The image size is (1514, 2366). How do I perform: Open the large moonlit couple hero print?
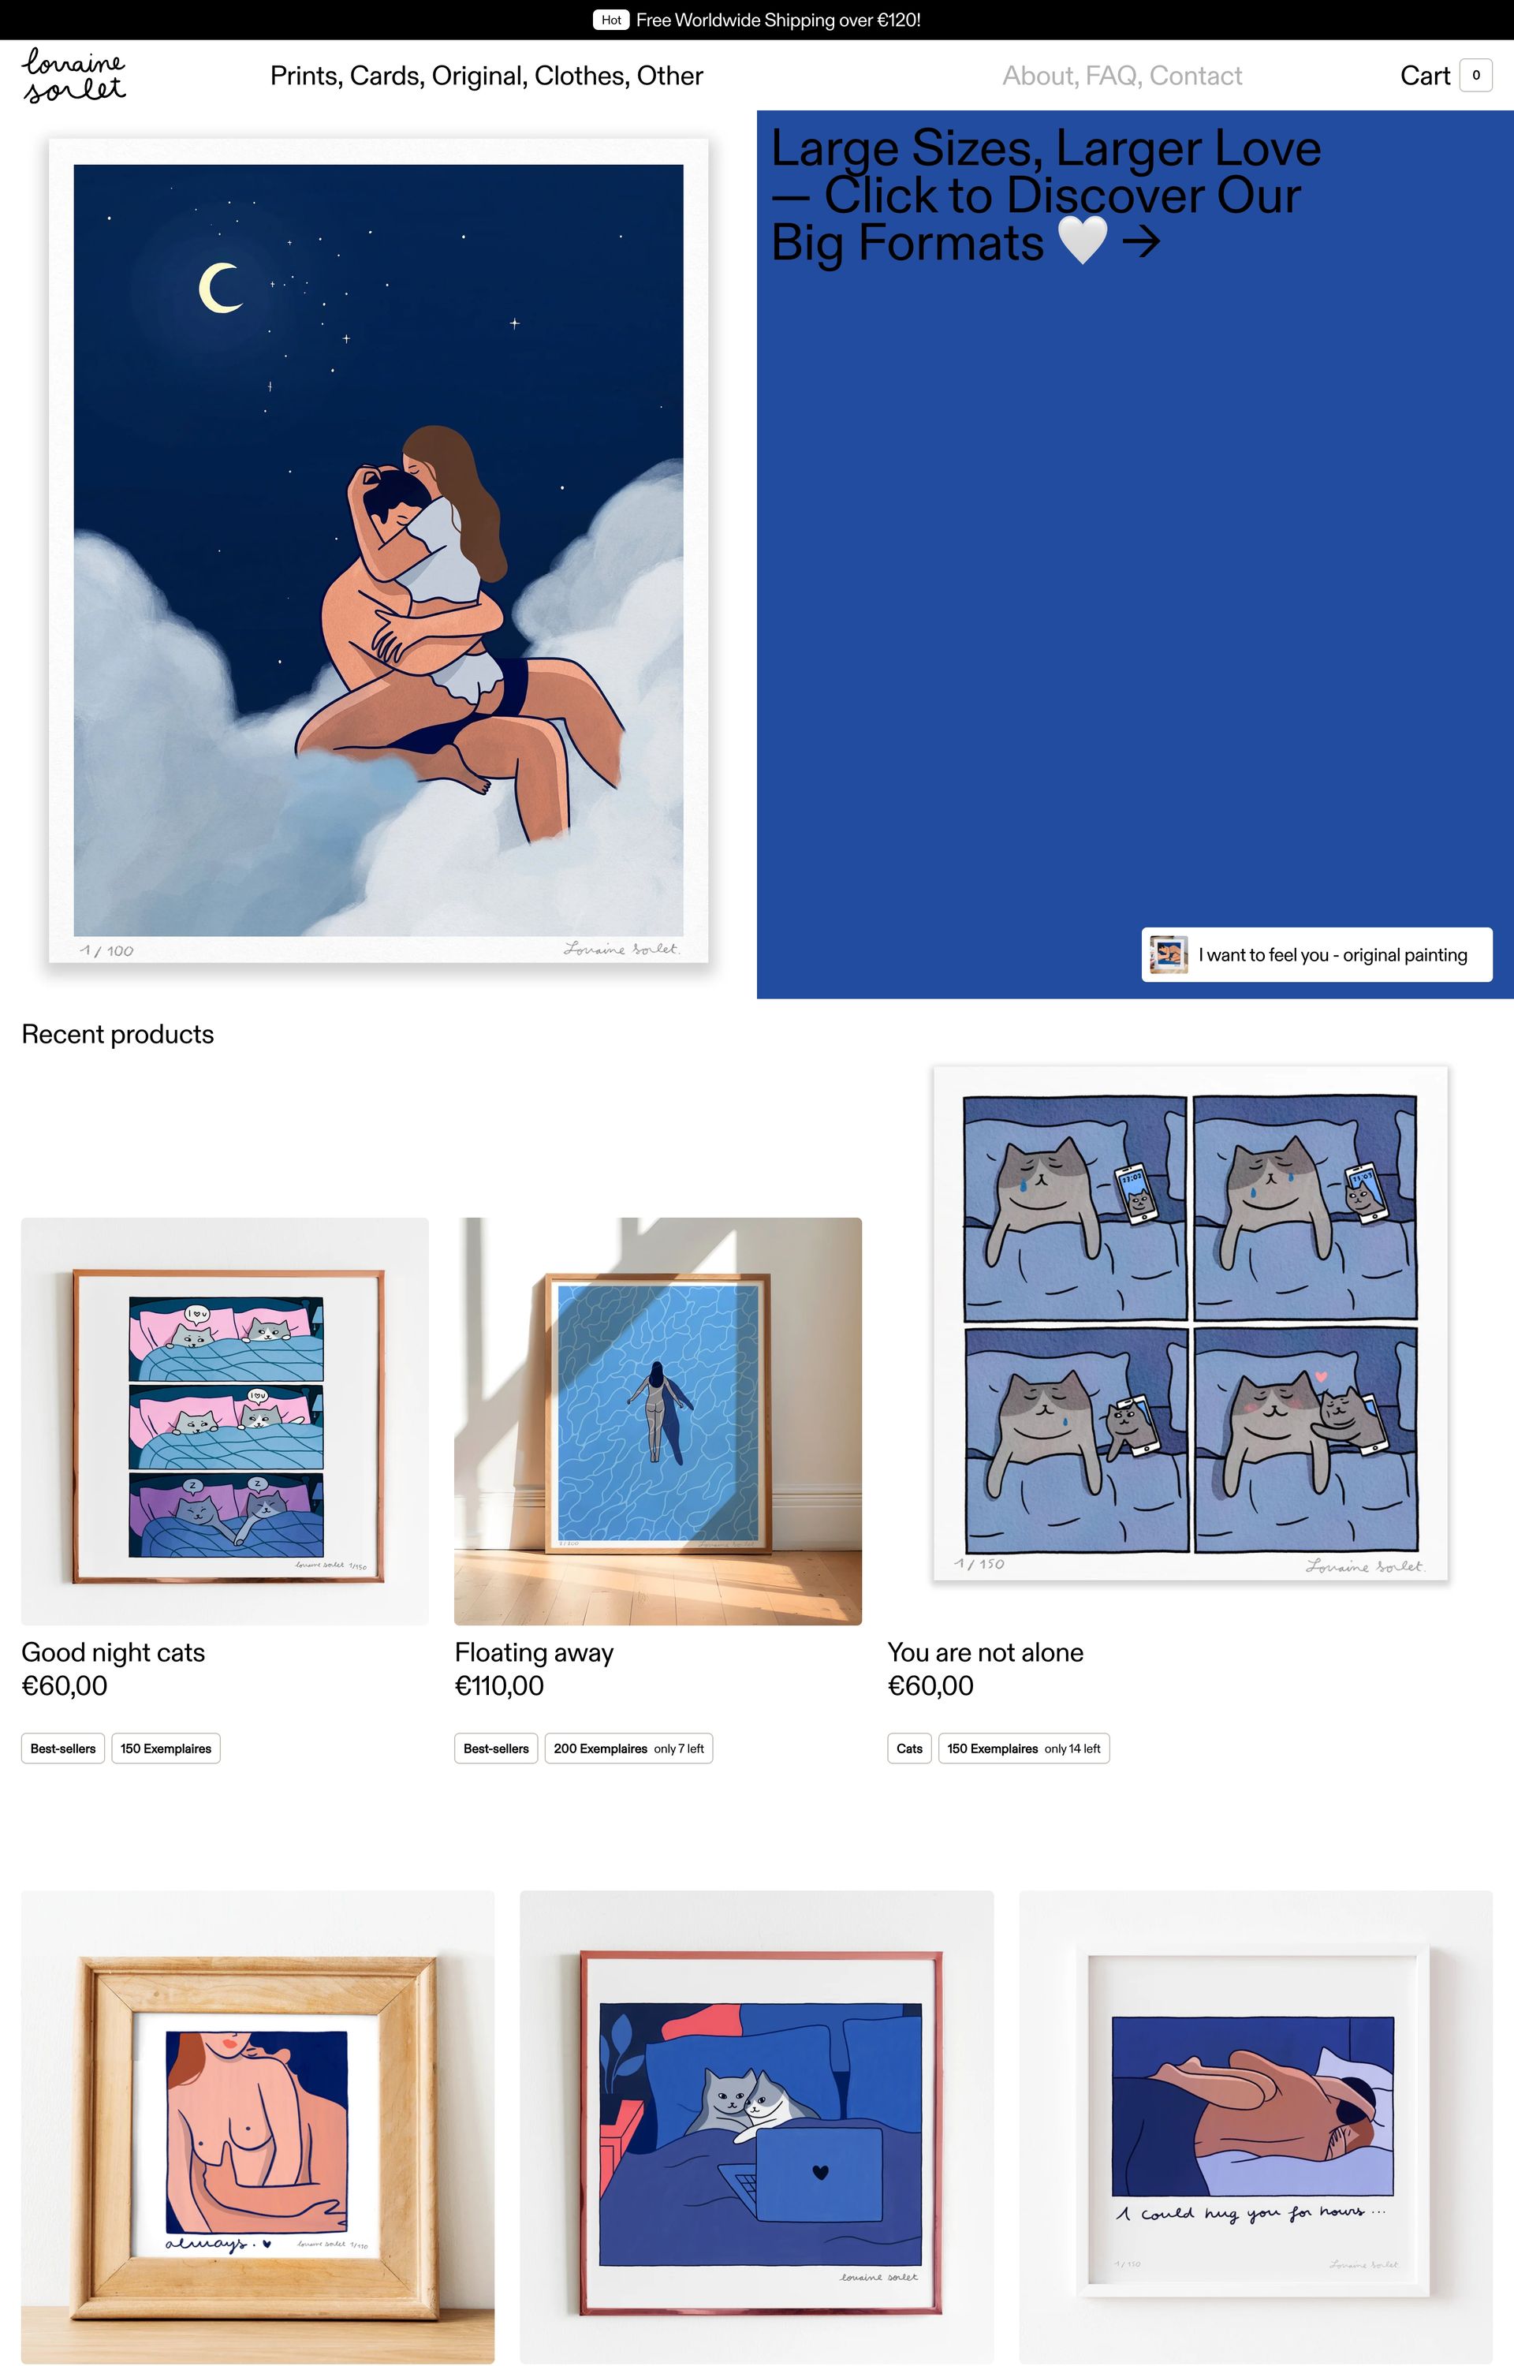(378, 551)
